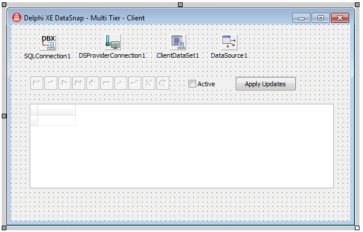
Task: Click the grid's column header cell
Action: pyautogui.click(x=57, y=110)
